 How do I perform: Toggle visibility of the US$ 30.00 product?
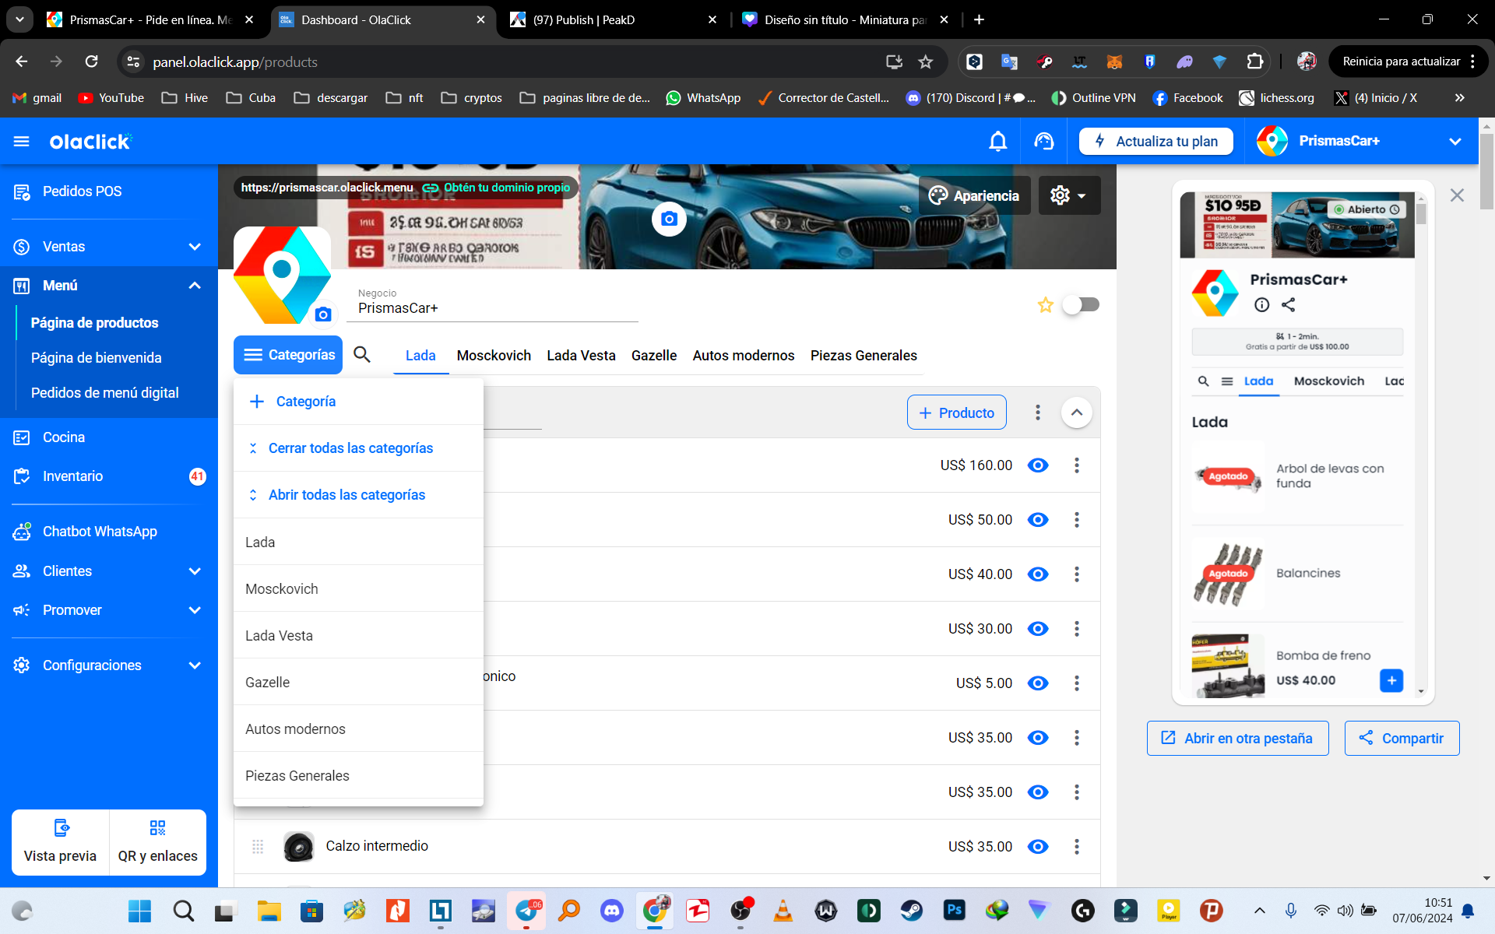pyautogui.click(x=1038, y=628)
